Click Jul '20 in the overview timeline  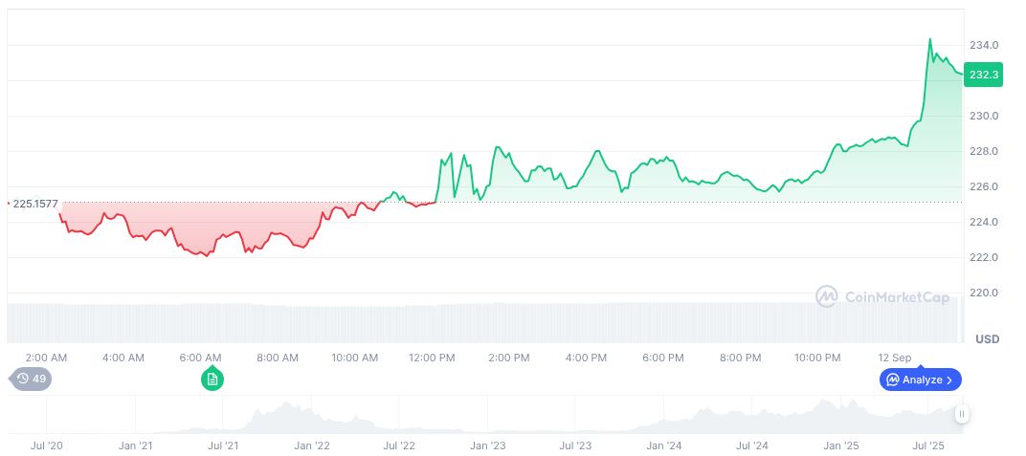[47, 445]
